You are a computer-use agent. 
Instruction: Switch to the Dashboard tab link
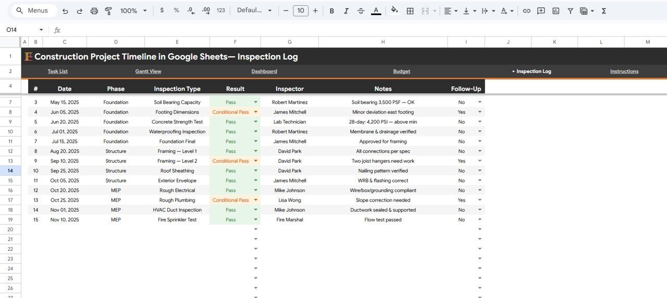coord(264,71)
